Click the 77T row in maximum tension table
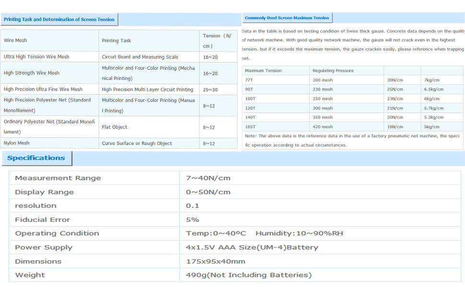Image resolution: width=465 pixels, height=287 pixels. (249, 80)
